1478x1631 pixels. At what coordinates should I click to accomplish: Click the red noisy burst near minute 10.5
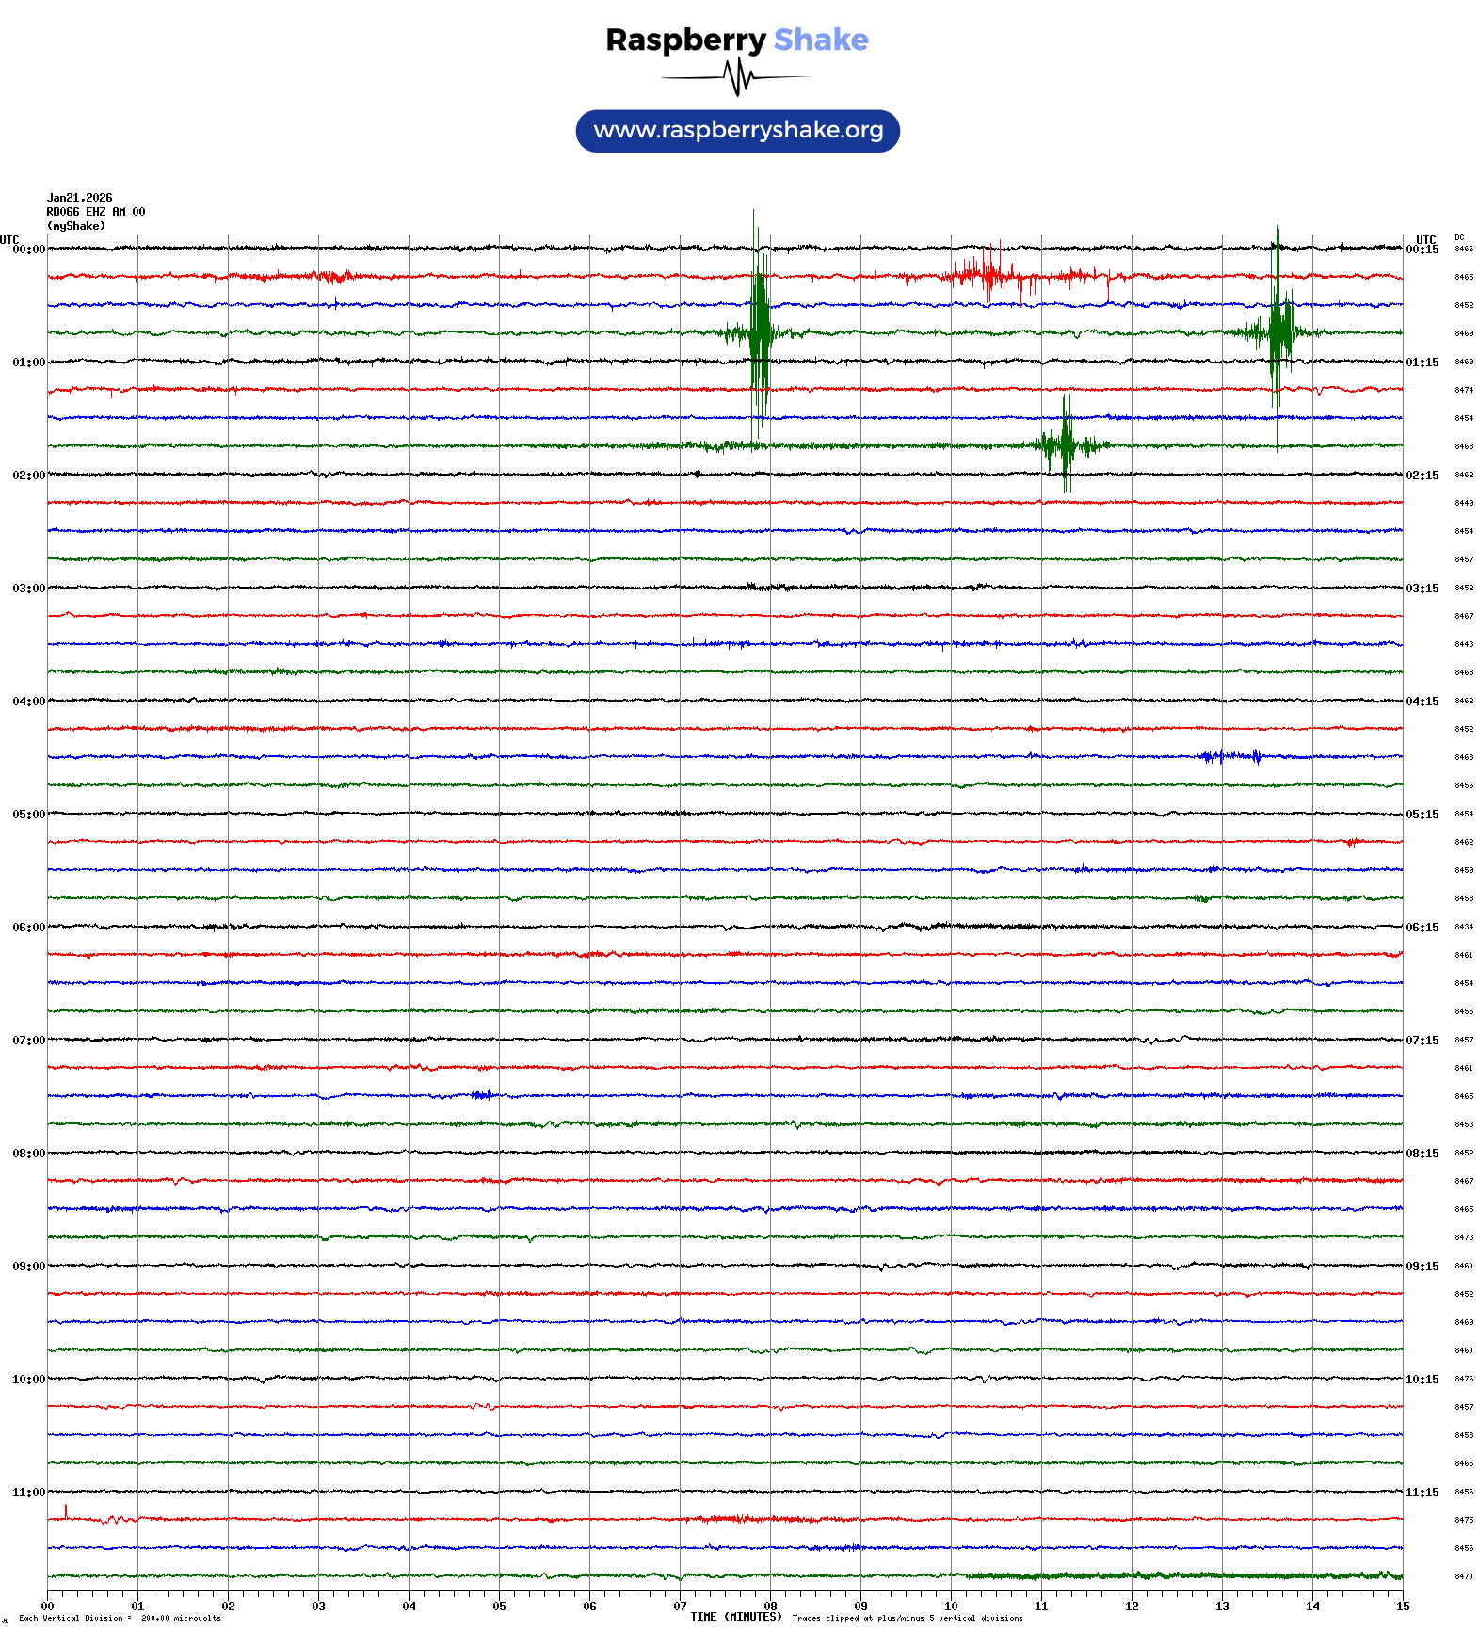990,275
